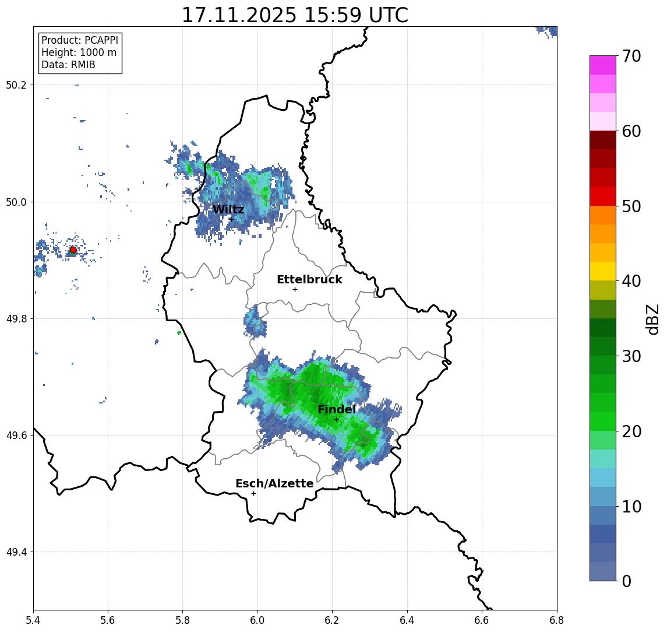667x632 pixels.
Task: Click the dBZ colorbar label
Action: pos(652,319)
